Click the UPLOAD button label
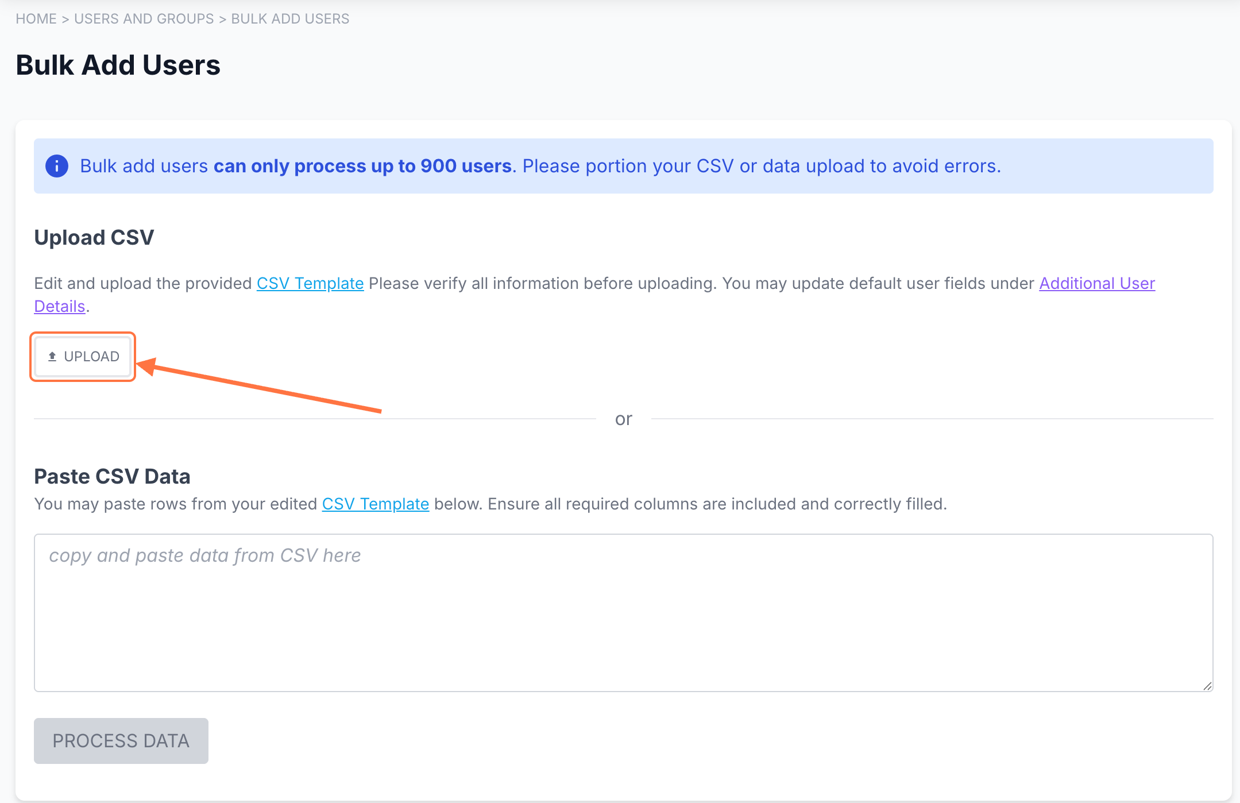The image size is (1240, 803). 91,357
